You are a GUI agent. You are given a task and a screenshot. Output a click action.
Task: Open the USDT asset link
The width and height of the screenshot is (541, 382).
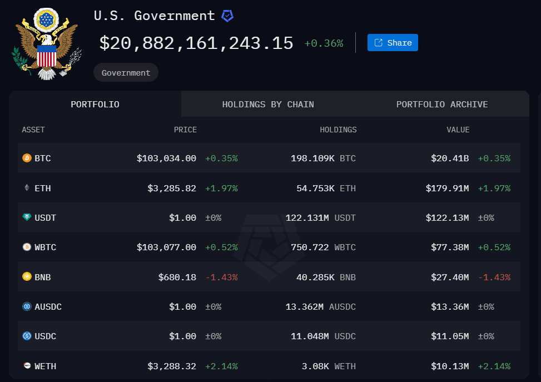click(x=45, y=218)
